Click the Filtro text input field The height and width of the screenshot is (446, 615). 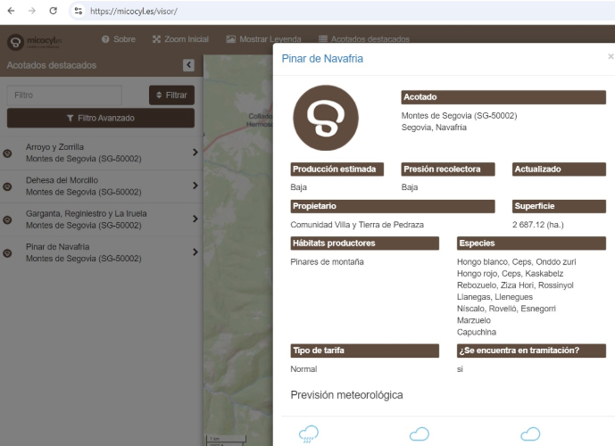(x=64, y=95)
